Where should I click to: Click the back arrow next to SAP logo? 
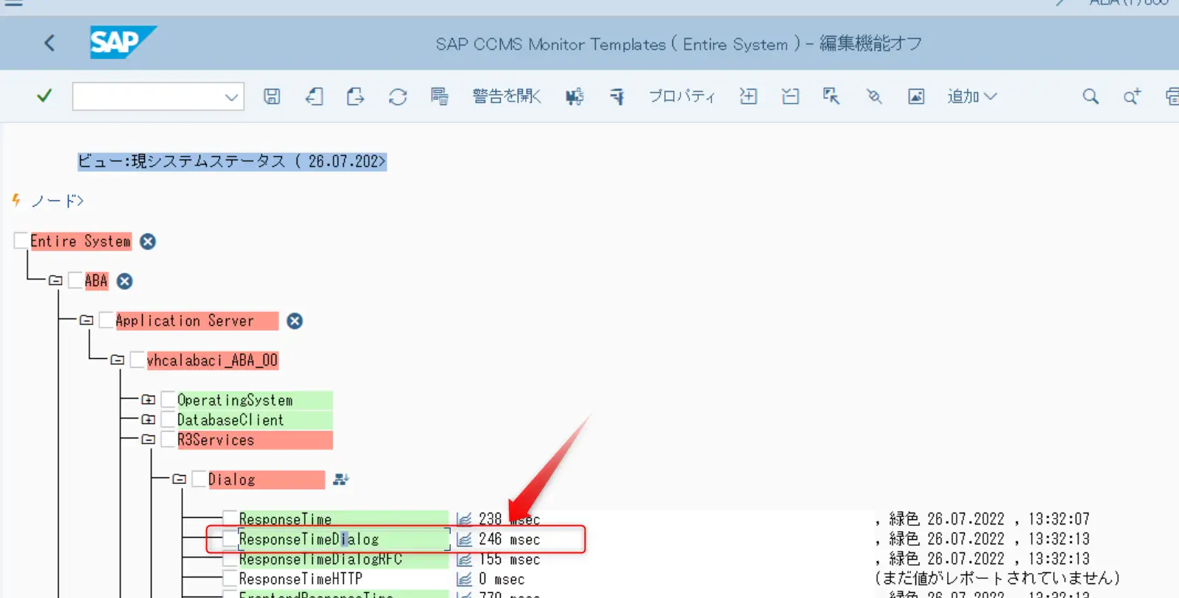click(x=49, y=43)
